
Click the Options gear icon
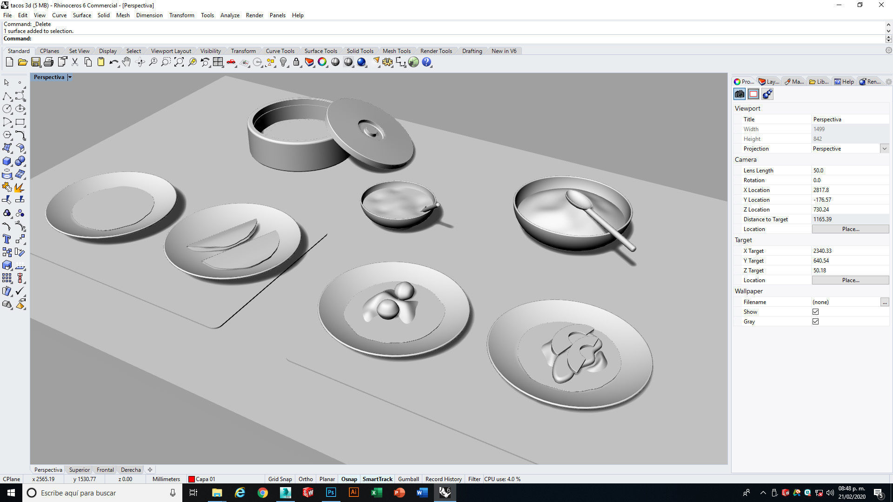(387, 62)
